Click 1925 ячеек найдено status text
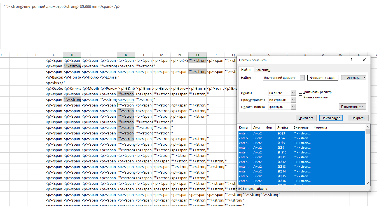 pos(253,189)
